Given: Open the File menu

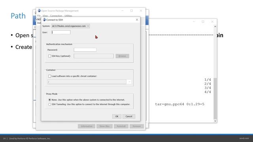Looking at the screenshot, I should pyautogui.click(x=39, y=16).
